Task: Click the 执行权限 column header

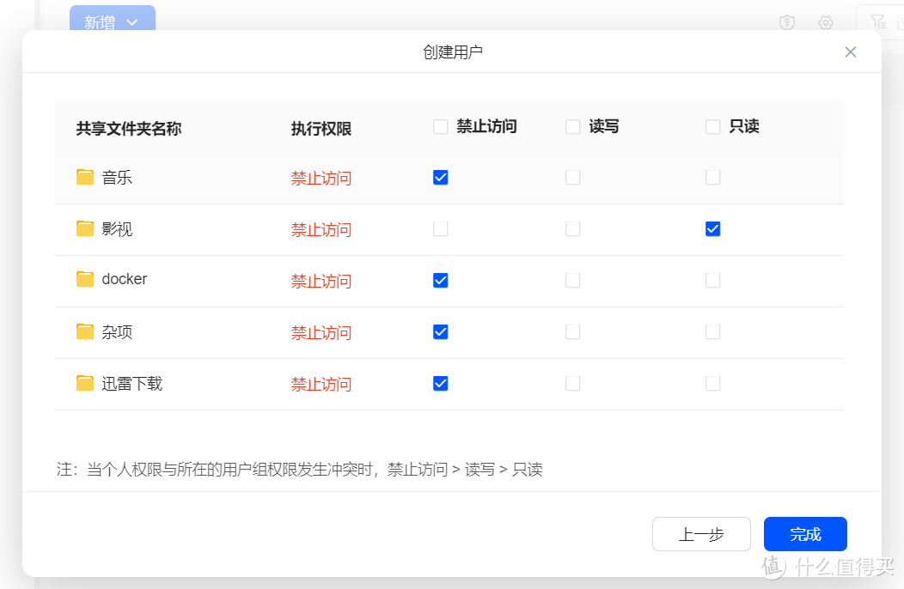Action: click(321, 129)
